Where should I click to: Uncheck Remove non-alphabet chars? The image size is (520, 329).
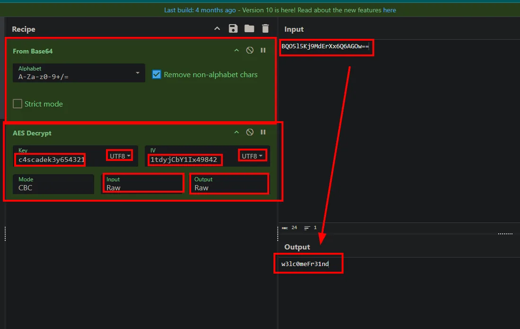(x=157, y=74)
